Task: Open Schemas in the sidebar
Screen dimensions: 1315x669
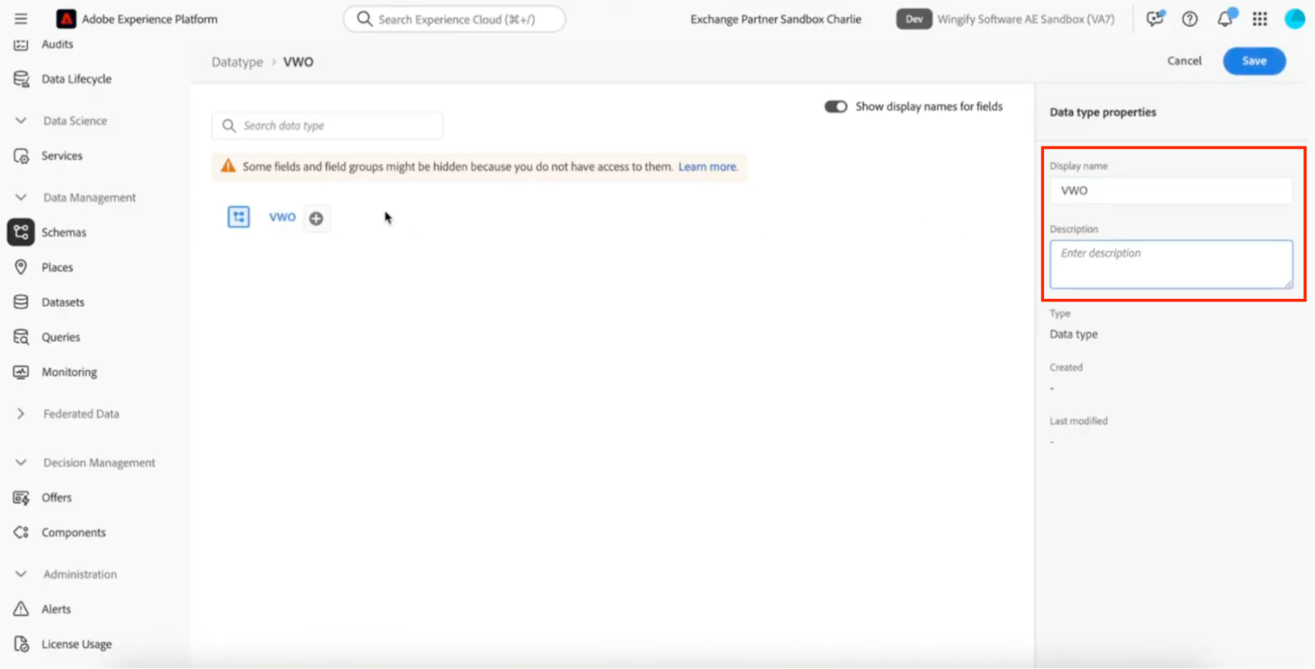Action: pyautogui.click(x=64, y=232)
